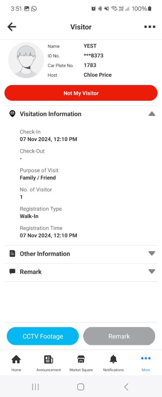The image size is (162, 397).
Task: Select the More tab
Action: pos(146,363)
